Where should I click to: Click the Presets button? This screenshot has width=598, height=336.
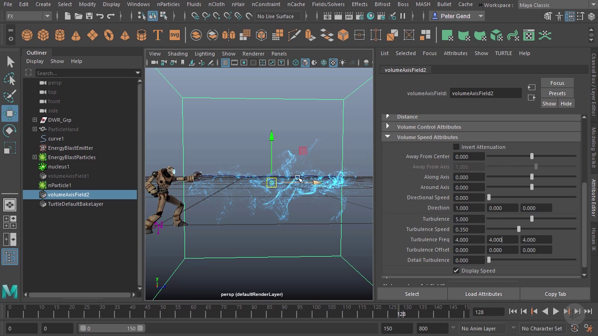(x=557, y=93)
